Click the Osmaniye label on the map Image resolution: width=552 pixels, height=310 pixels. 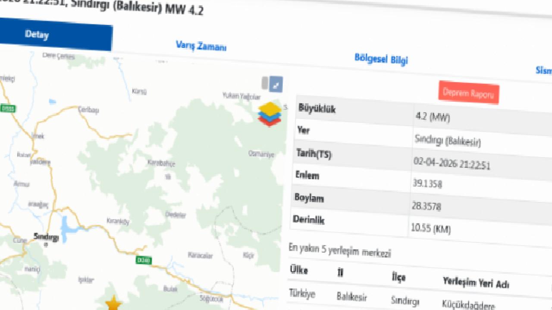261,154
